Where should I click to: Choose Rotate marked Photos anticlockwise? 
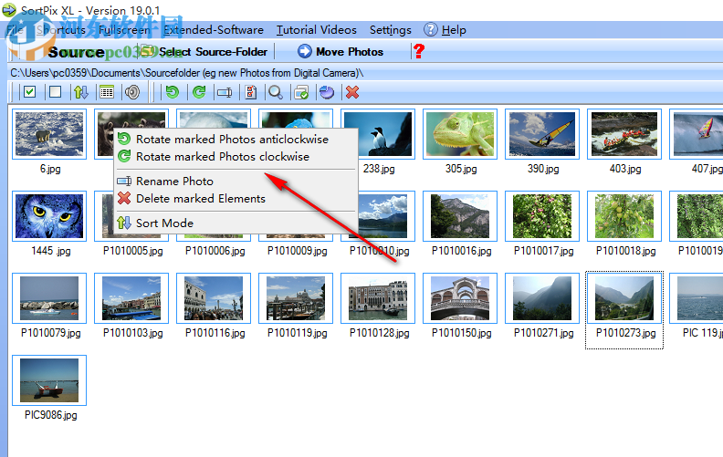click(x=236, y=140)
